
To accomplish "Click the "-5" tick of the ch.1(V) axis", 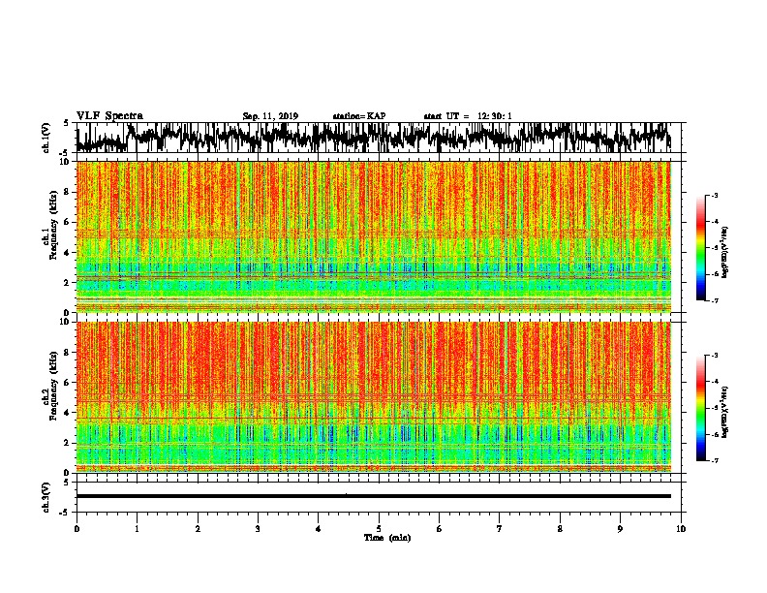I will tap(65, 153).
